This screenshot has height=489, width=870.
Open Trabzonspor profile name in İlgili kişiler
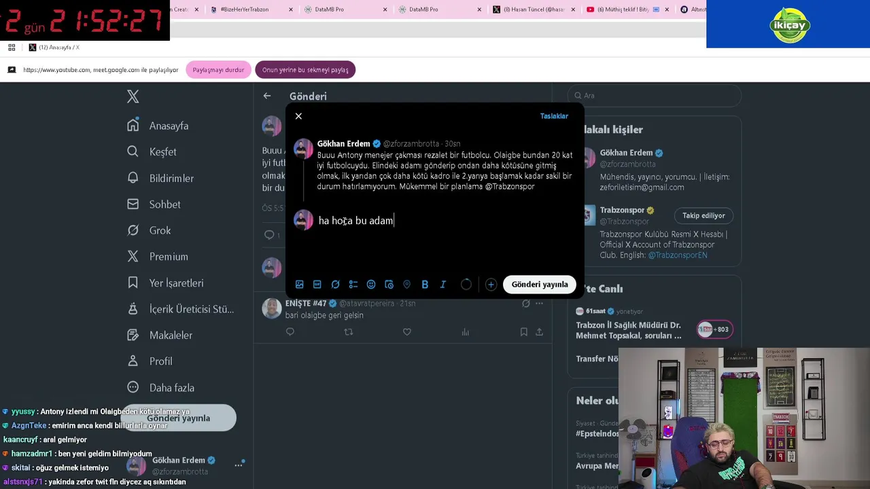pyautogui.click(x=622, y=211)
